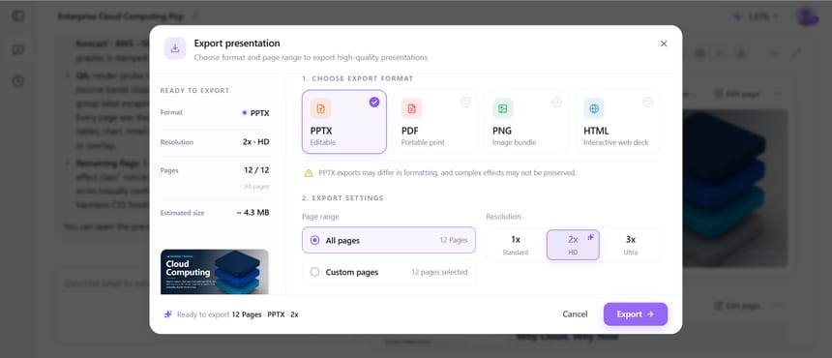832x358 pixels.
Task: Click the warning triangle icon
Action: click(309, 173)
